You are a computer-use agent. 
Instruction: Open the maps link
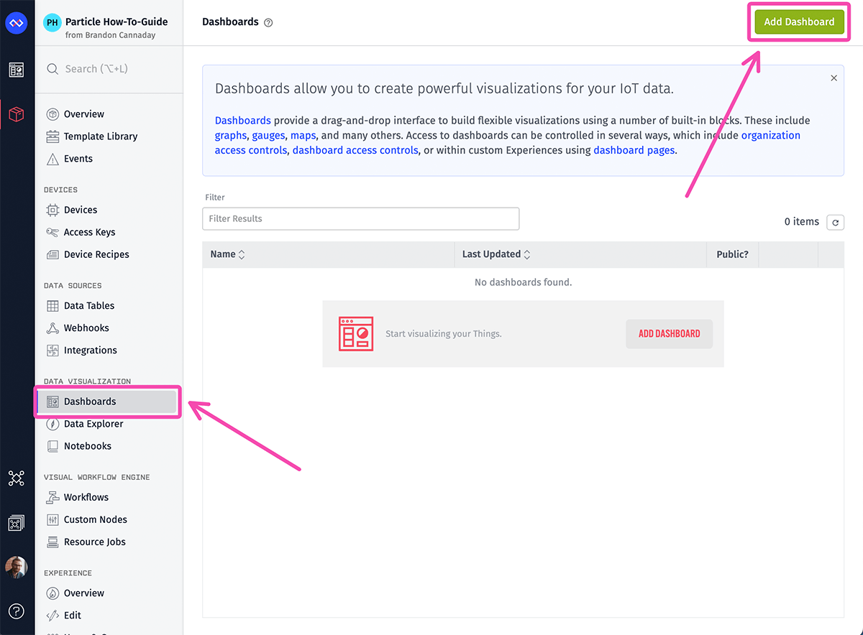click(x=303, y=135)
